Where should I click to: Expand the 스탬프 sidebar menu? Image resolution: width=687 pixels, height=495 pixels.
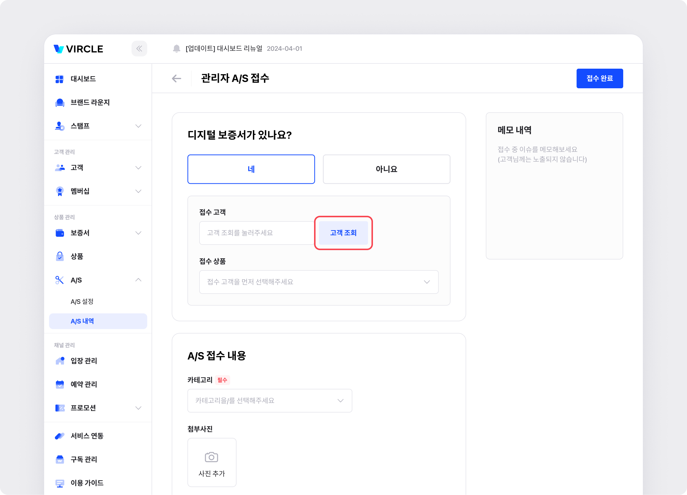(x=138, y=126)
